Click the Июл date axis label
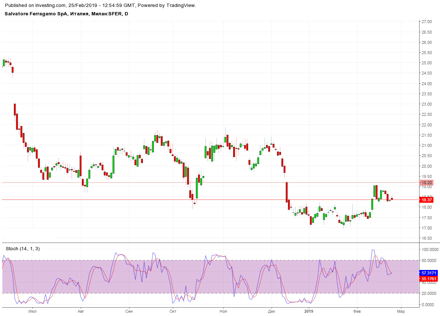Screen dimensions: 440x316 (32, 312)
